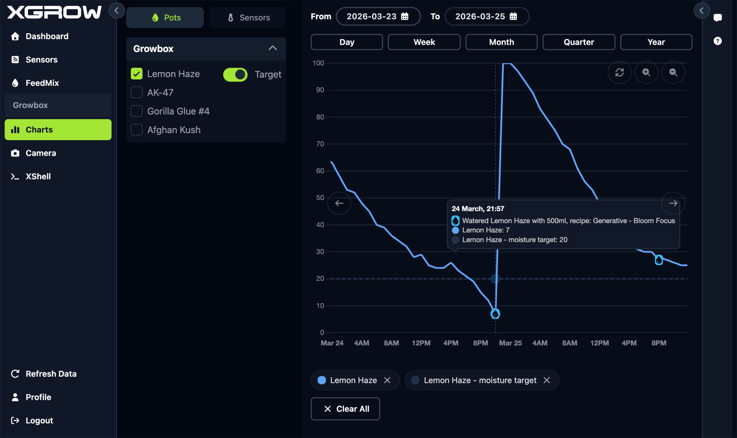737x438 pixels.
Task: Launch the XShell terminal
Action: tap(38, 176)
